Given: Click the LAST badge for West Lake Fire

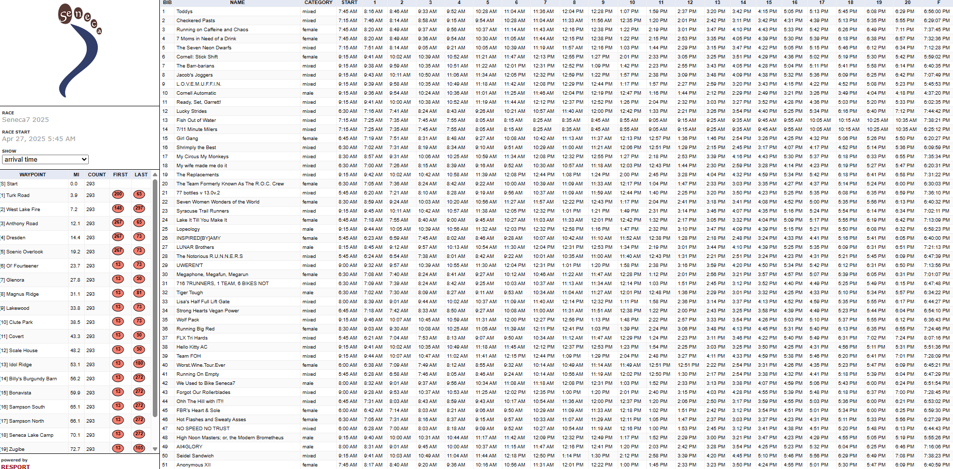Looking at the screenshot, I should [x=139, y=209].
